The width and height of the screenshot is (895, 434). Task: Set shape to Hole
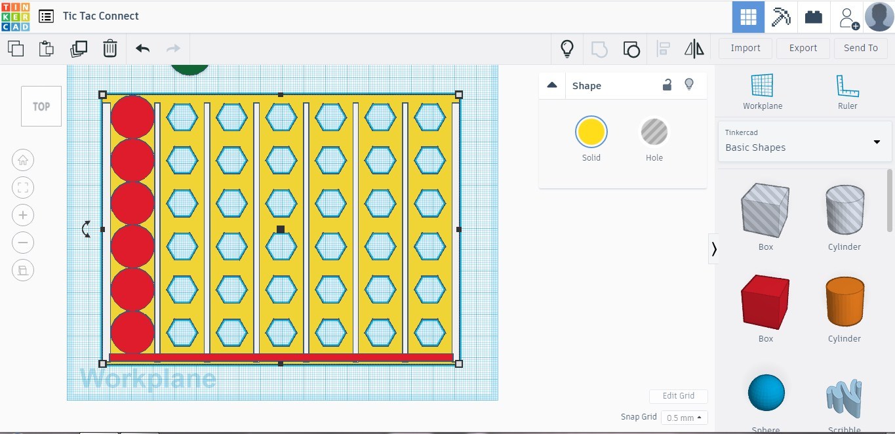click(654, 132)
